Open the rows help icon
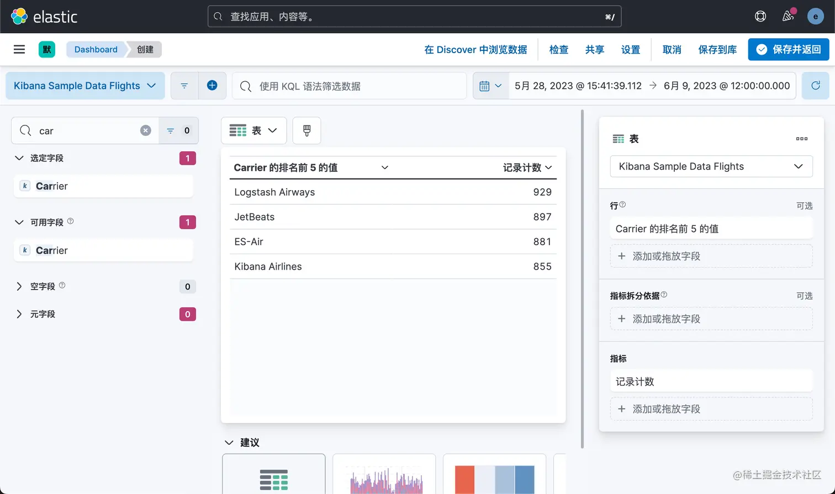Screen dimensions: 835x494 click(x=622, y=204)
